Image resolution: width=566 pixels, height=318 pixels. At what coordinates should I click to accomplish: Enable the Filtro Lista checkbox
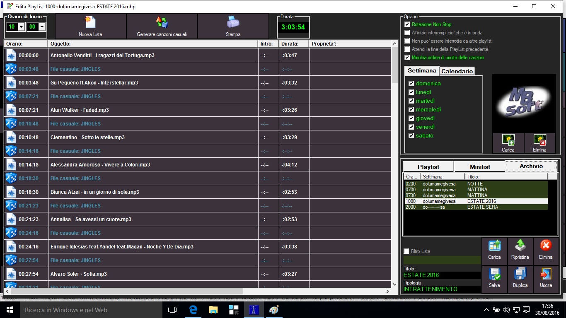[x=406, y=251]
